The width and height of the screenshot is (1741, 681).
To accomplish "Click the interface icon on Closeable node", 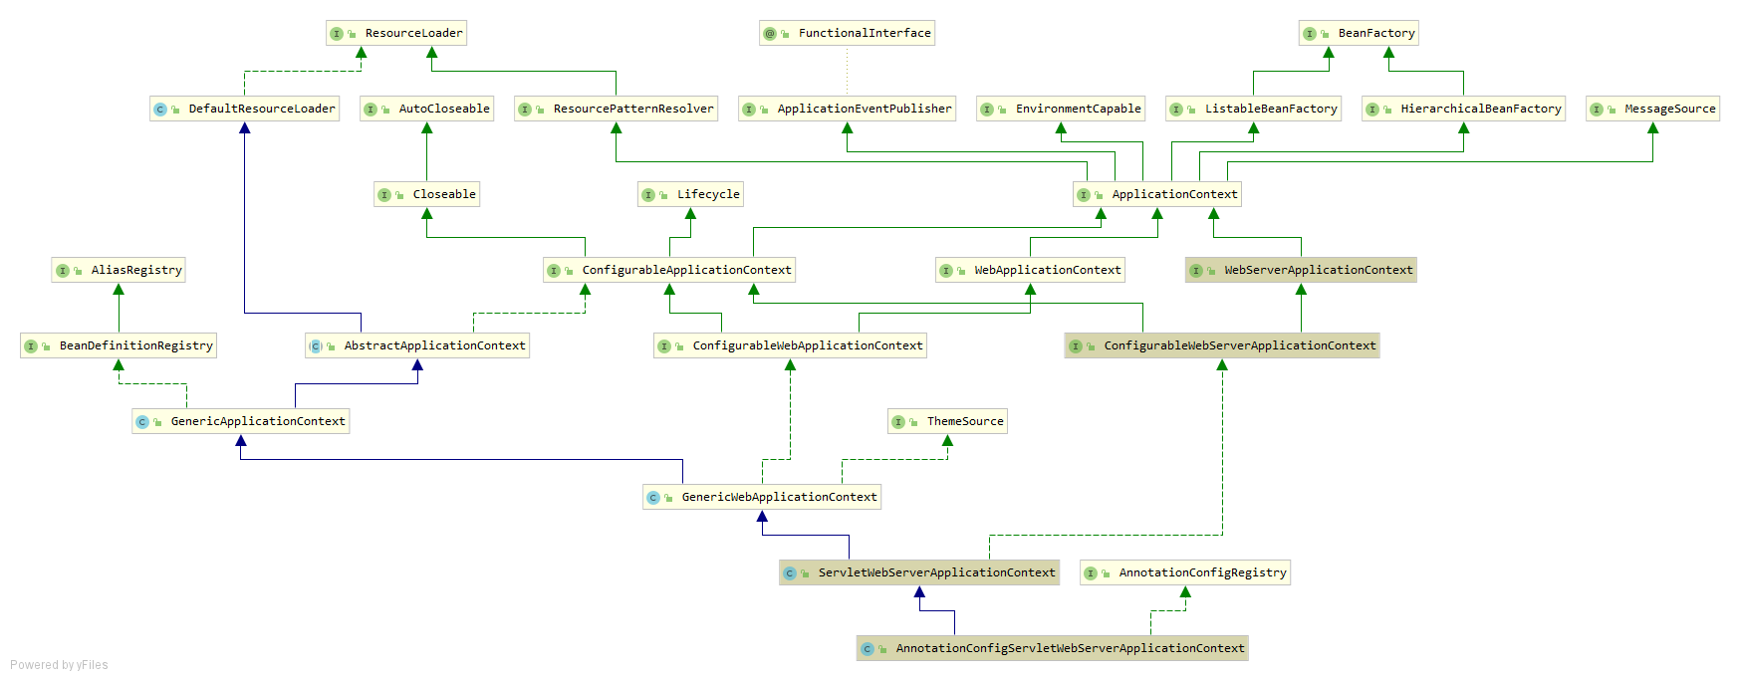I will 384,195.
